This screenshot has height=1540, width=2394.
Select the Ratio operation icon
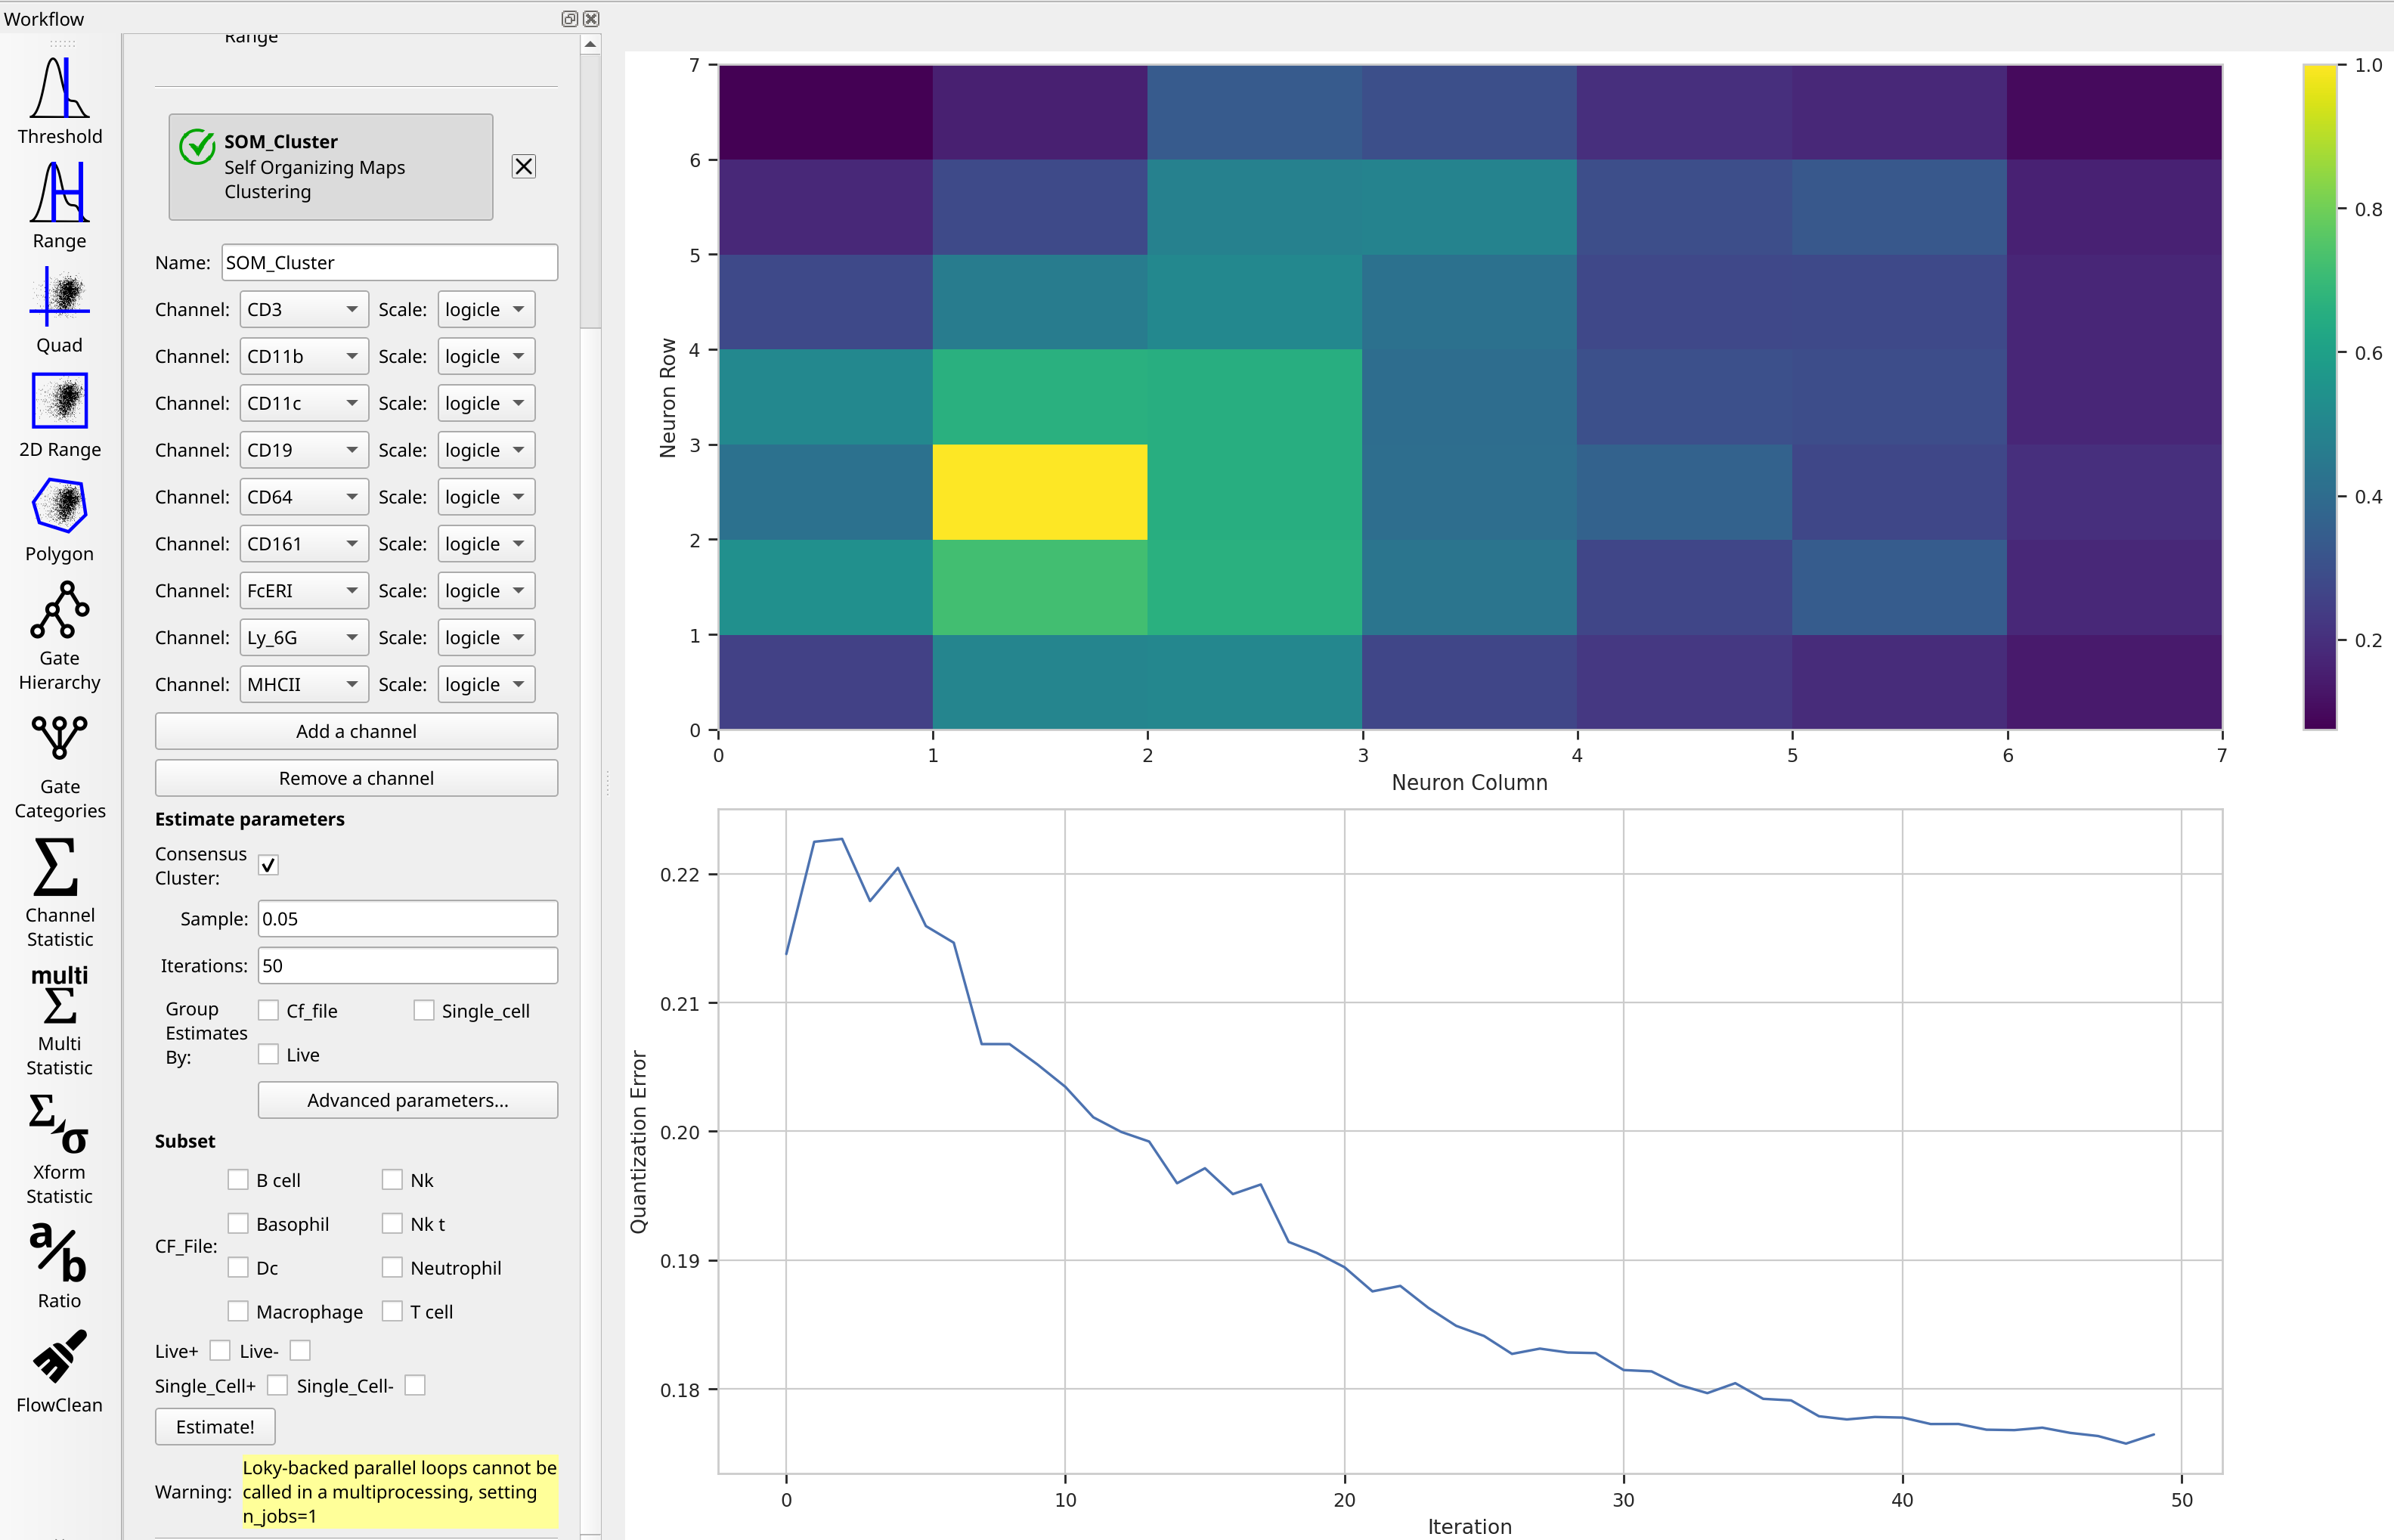pyautogui.click(x=59, y=1265)
